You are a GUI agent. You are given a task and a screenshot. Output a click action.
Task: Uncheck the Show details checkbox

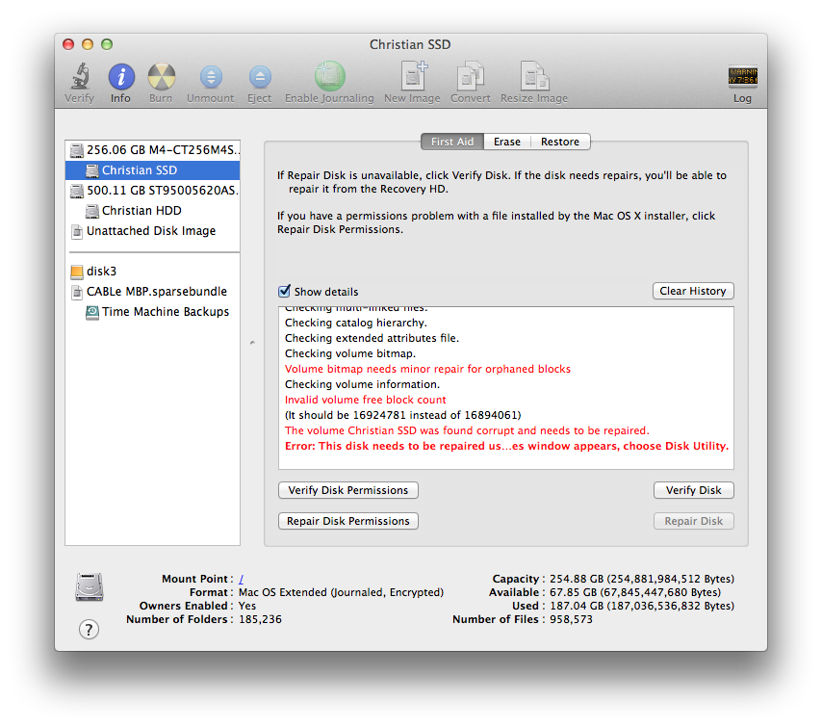pos(284,291)
